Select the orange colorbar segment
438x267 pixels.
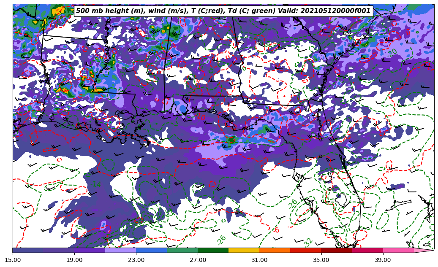(275, 250)
